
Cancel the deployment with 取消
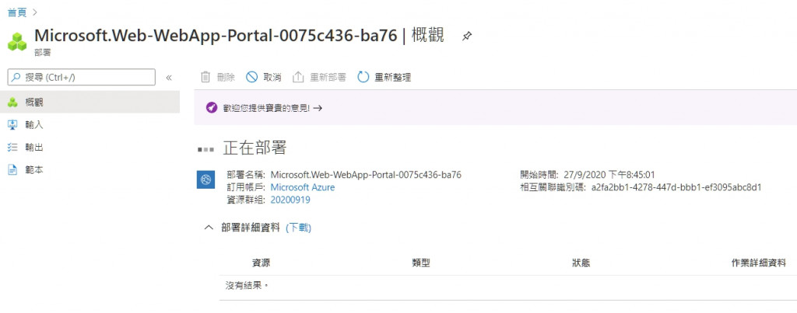(264, 77)
